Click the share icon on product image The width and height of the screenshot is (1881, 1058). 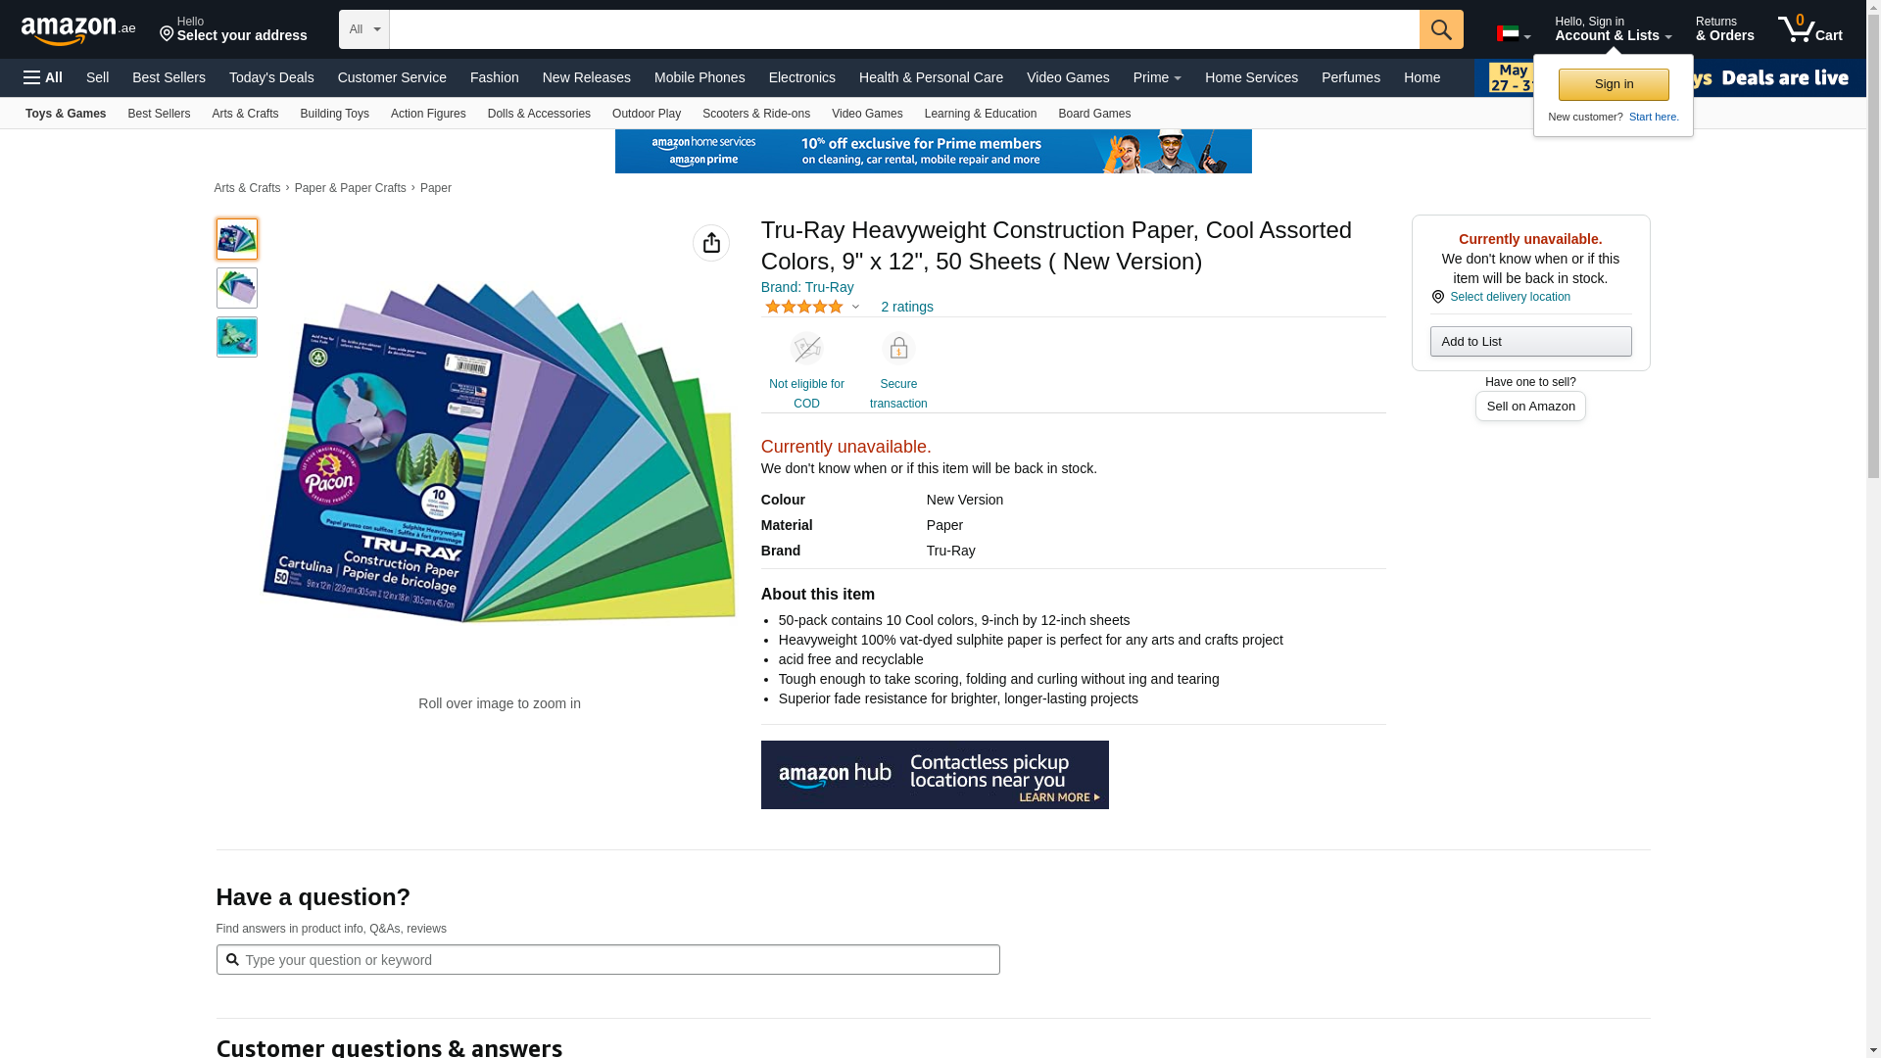click(x=711, y=243)
